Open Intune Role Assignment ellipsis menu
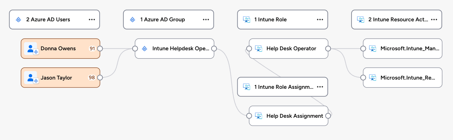This screenshot has width=453, height=140. [x=320, y=87]
